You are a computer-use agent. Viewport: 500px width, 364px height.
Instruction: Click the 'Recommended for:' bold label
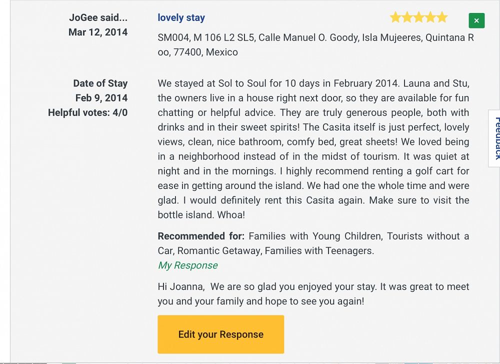click(x=201, y=236)
